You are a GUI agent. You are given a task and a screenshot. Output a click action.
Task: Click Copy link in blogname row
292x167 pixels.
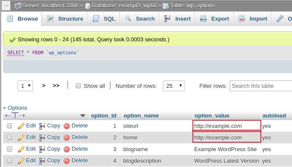54,149
